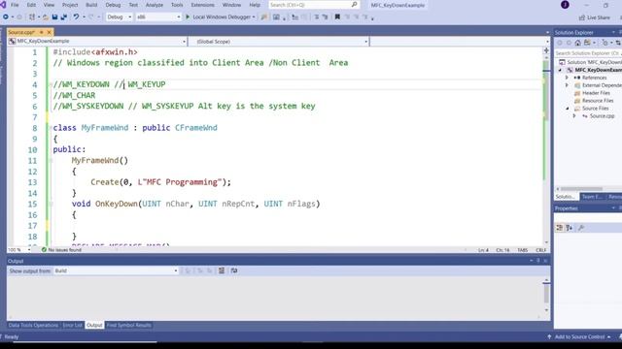
Task: Switch to Error List tab
Action: coord(72,326)
